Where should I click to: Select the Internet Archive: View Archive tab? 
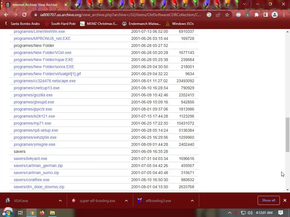coord(35,5)
